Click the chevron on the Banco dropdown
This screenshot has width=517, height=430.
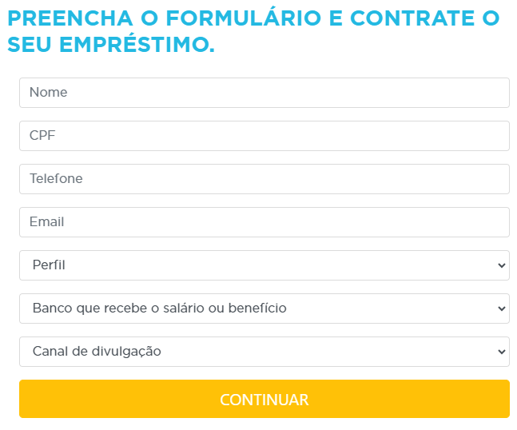tap(501, 309)
